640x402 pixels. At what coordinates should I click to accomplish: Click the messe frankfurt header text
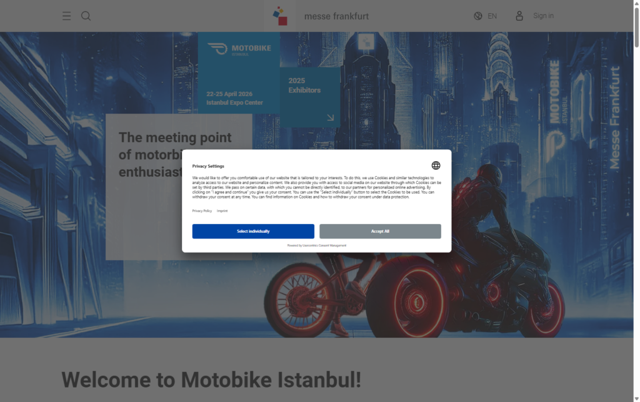point(336,16)
